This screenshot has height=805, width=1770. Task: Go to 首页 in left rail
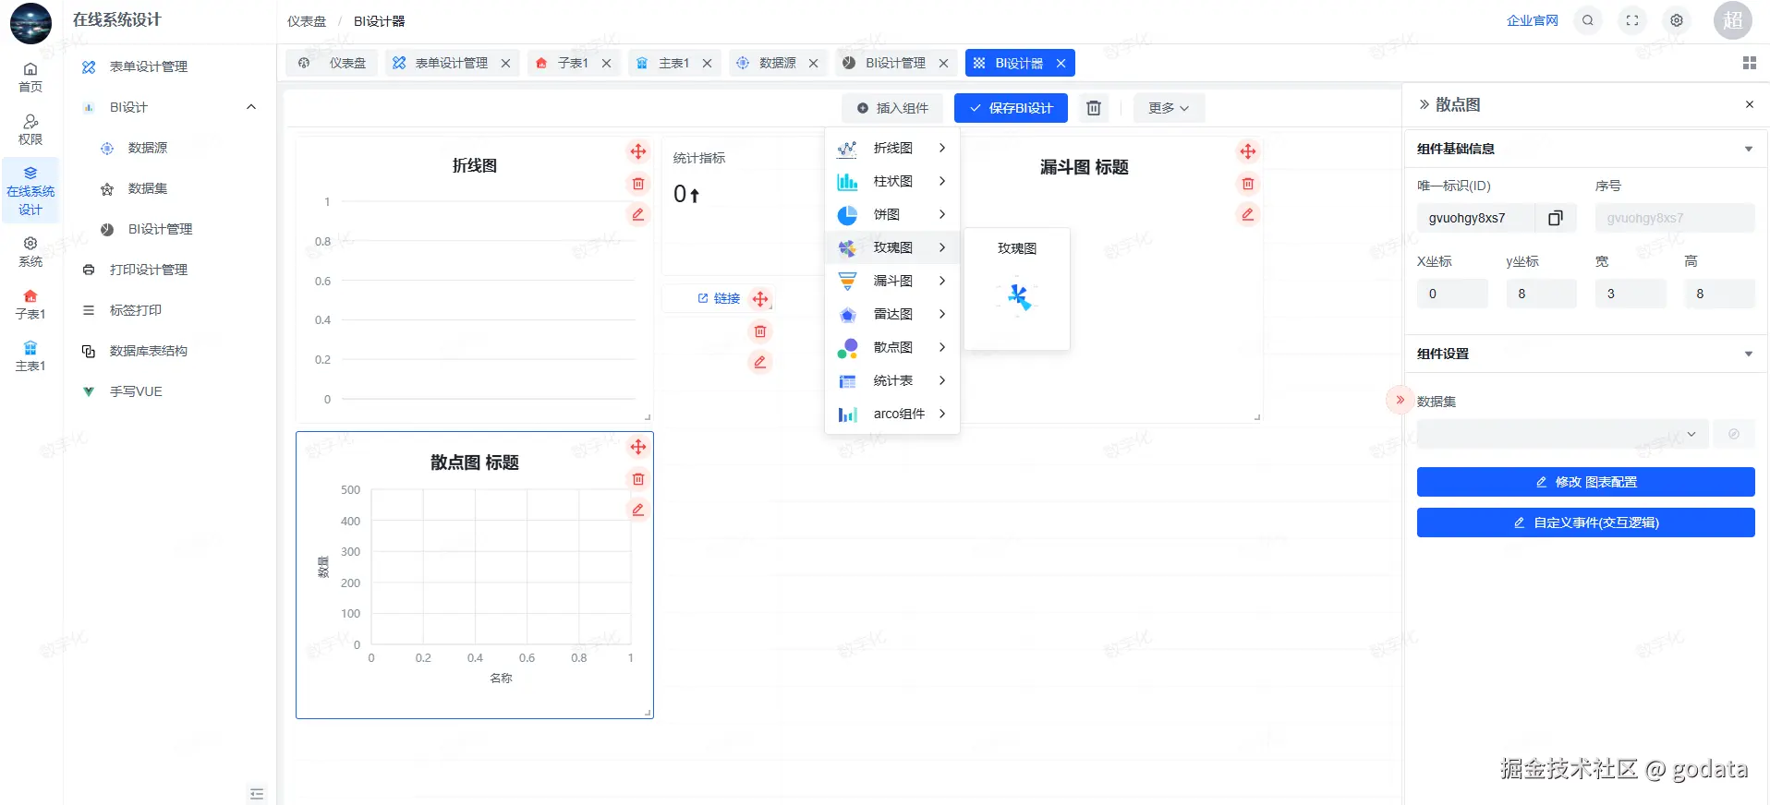click(x=30, y=78)
